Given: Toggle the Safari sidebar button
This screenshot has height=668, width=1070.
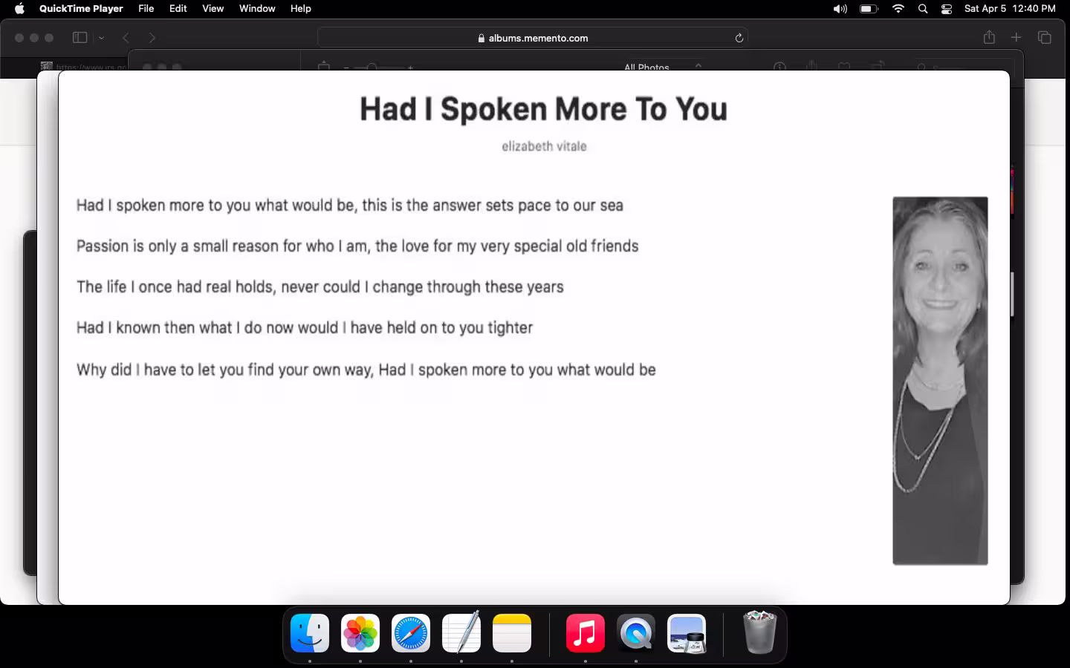Looking at the screenshot, I should pyautogui.click(x=80, y=38).
